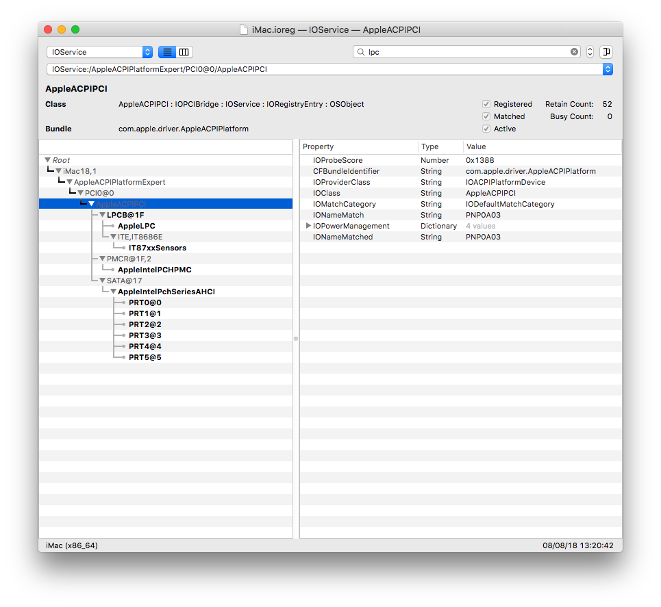Click the iMac (x86_64) status text
The image size is (661, 607).
tap(72, 545)
